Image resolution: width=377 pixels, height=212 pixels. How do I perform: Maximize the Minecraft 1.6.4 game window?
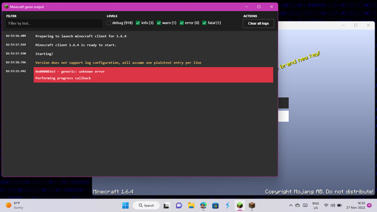pos(356,25)
